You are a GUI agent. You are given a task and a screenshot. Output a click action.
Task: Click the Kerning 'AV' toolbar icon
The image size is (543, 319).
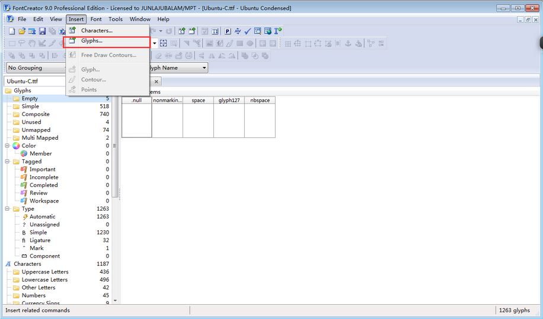(x=238, y=31)
